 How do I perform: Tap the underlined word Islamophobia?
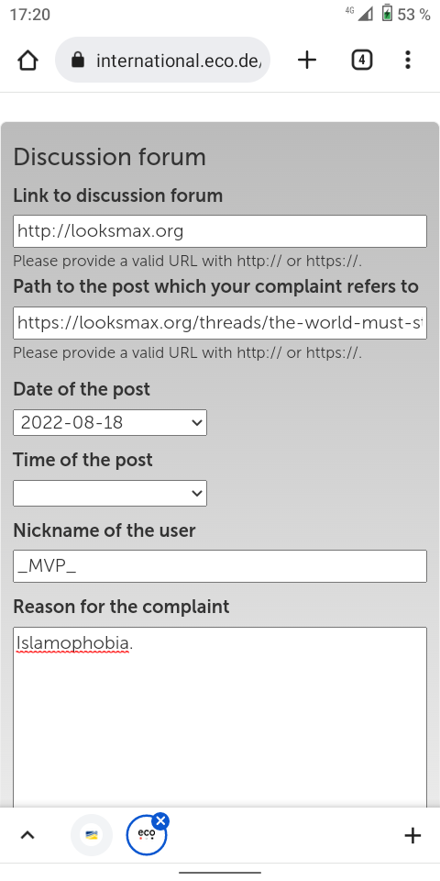click(73, 643)
